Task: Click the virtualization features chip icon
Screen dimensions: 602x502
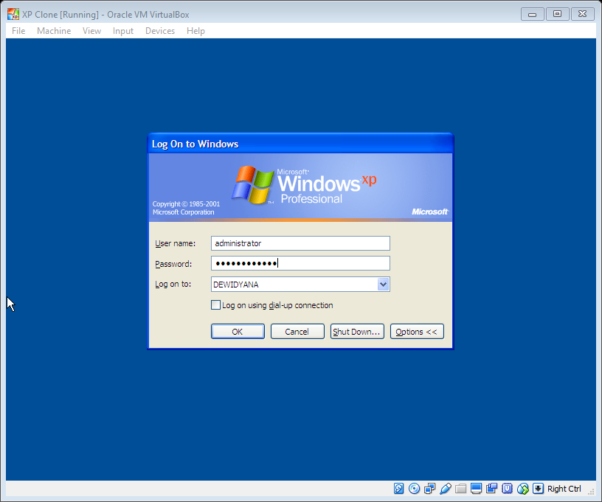Action: (507, 488)
